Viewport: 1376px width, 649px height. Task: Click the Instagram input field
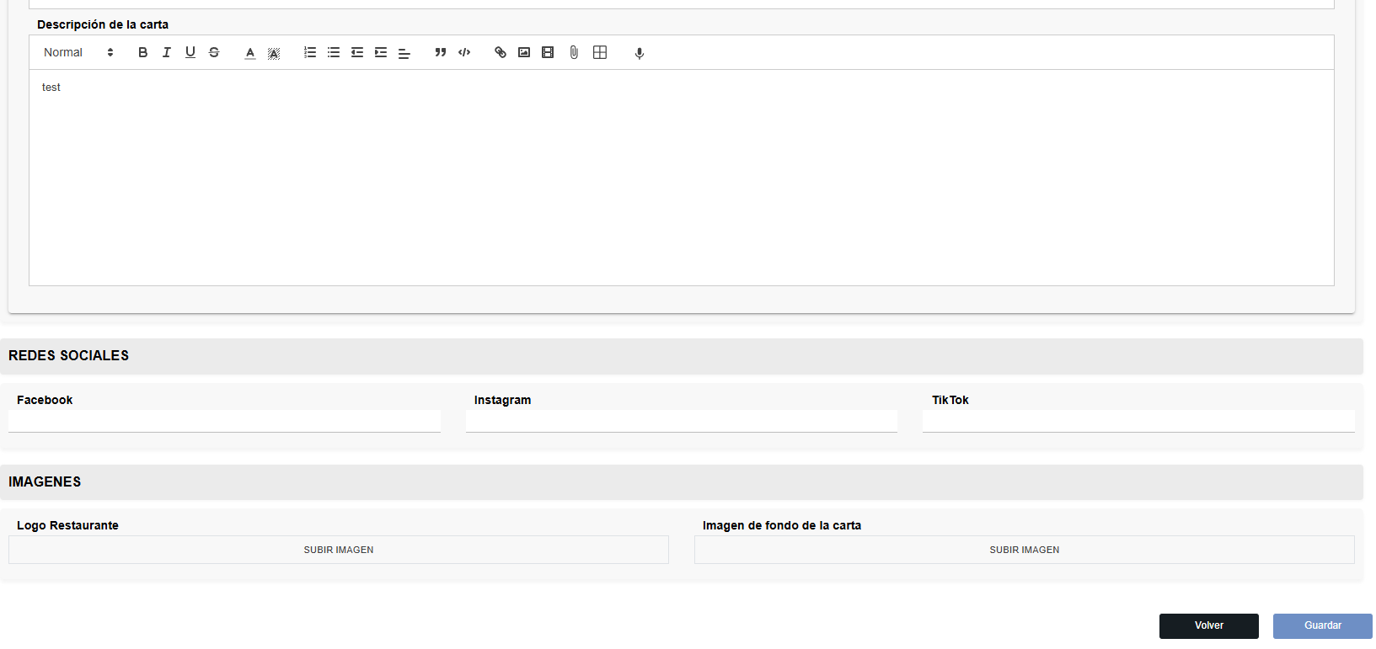coord(681,421)
